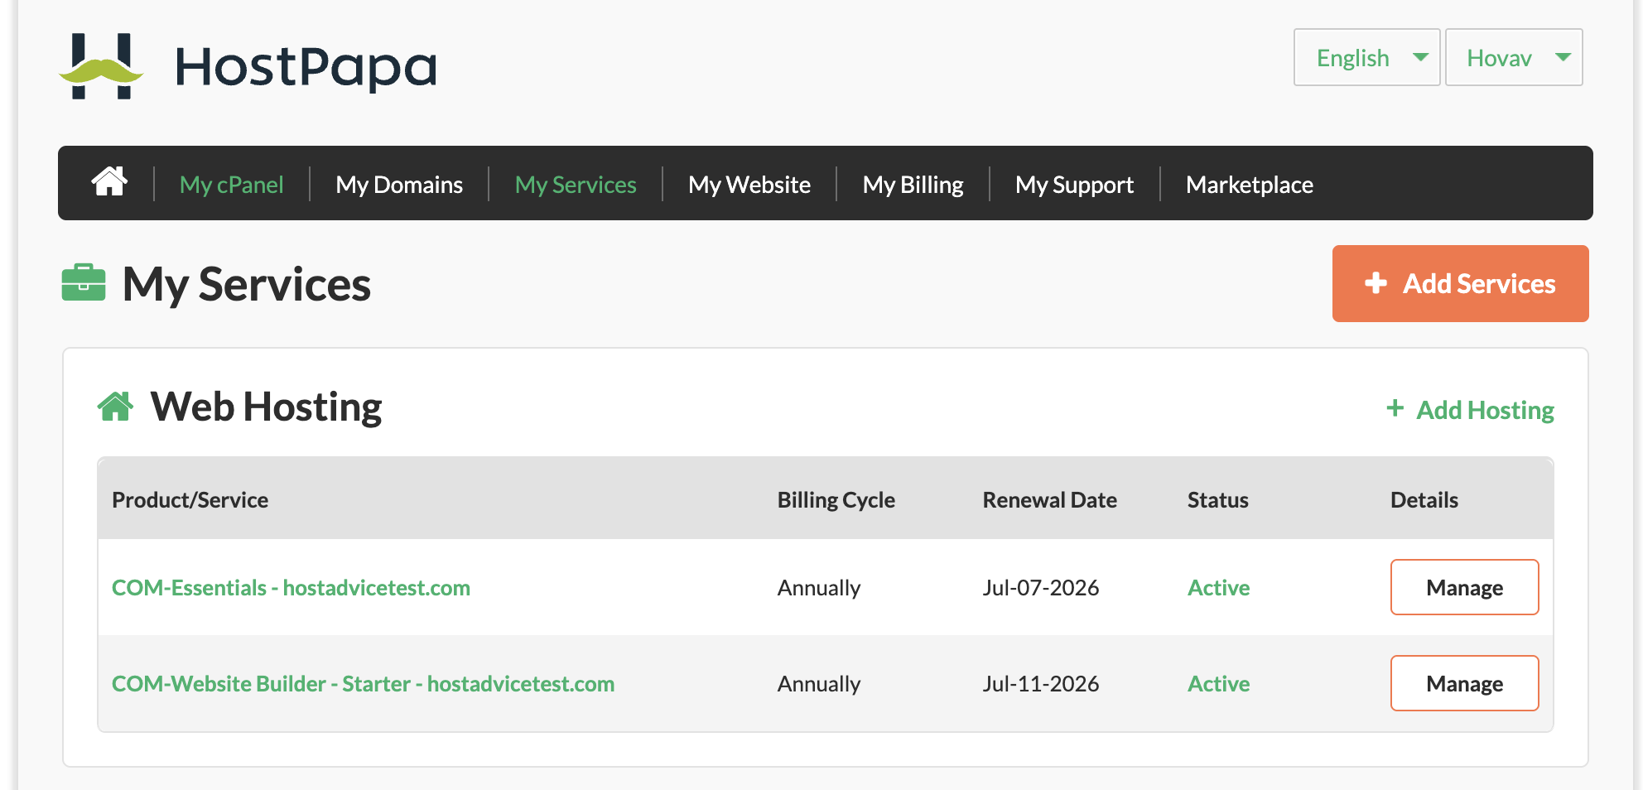Click Active status in Website Builder row
Image resolution: width=1643 pixels, height=790 pixels.
click(x=1218, y=684)
